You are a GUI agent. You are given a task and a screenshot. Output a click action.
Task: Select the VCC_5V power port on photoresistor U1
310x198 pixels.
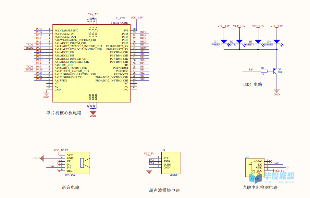[x=279, y=171]
